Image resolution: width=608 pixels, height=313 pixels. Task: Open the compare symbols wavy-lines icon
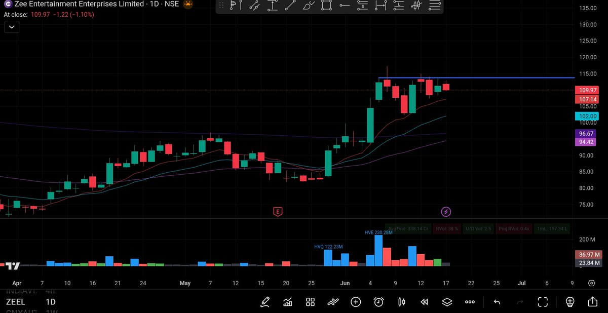point(333,302)
